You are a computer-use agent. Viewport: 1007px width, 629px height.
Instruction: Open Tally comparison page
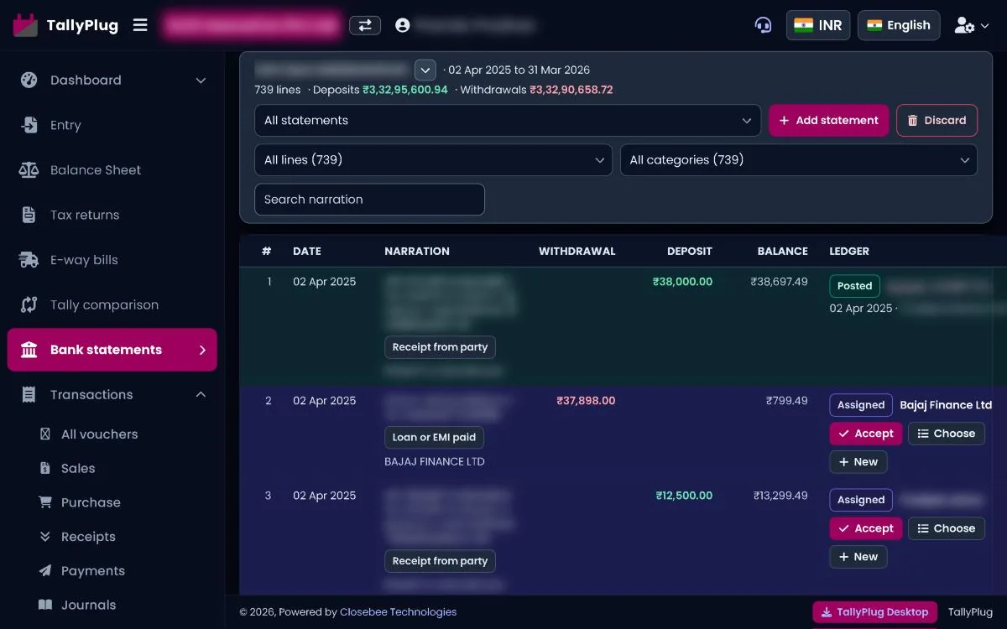click(112, 304)
